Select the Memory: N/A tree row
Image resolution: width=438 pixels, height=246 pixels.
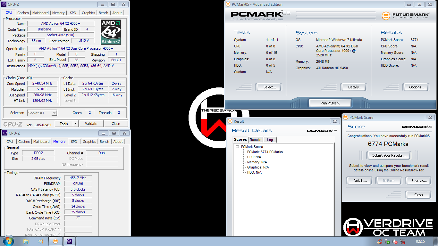click(257, 162)
